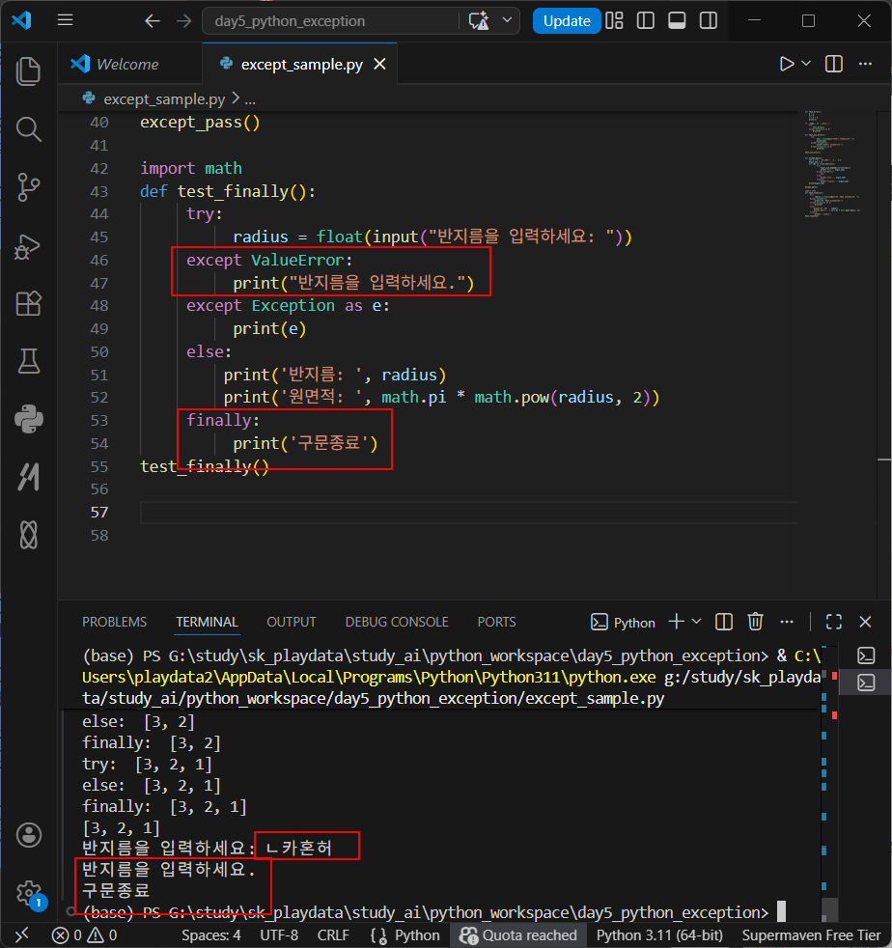Close the except_sample.py tab
Image resolution: width=892 pixels, height=948 pixels.
[x=379, y=64]
